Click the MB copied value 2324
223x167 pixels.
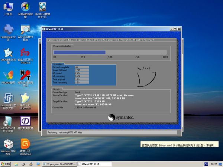[82, 73]
